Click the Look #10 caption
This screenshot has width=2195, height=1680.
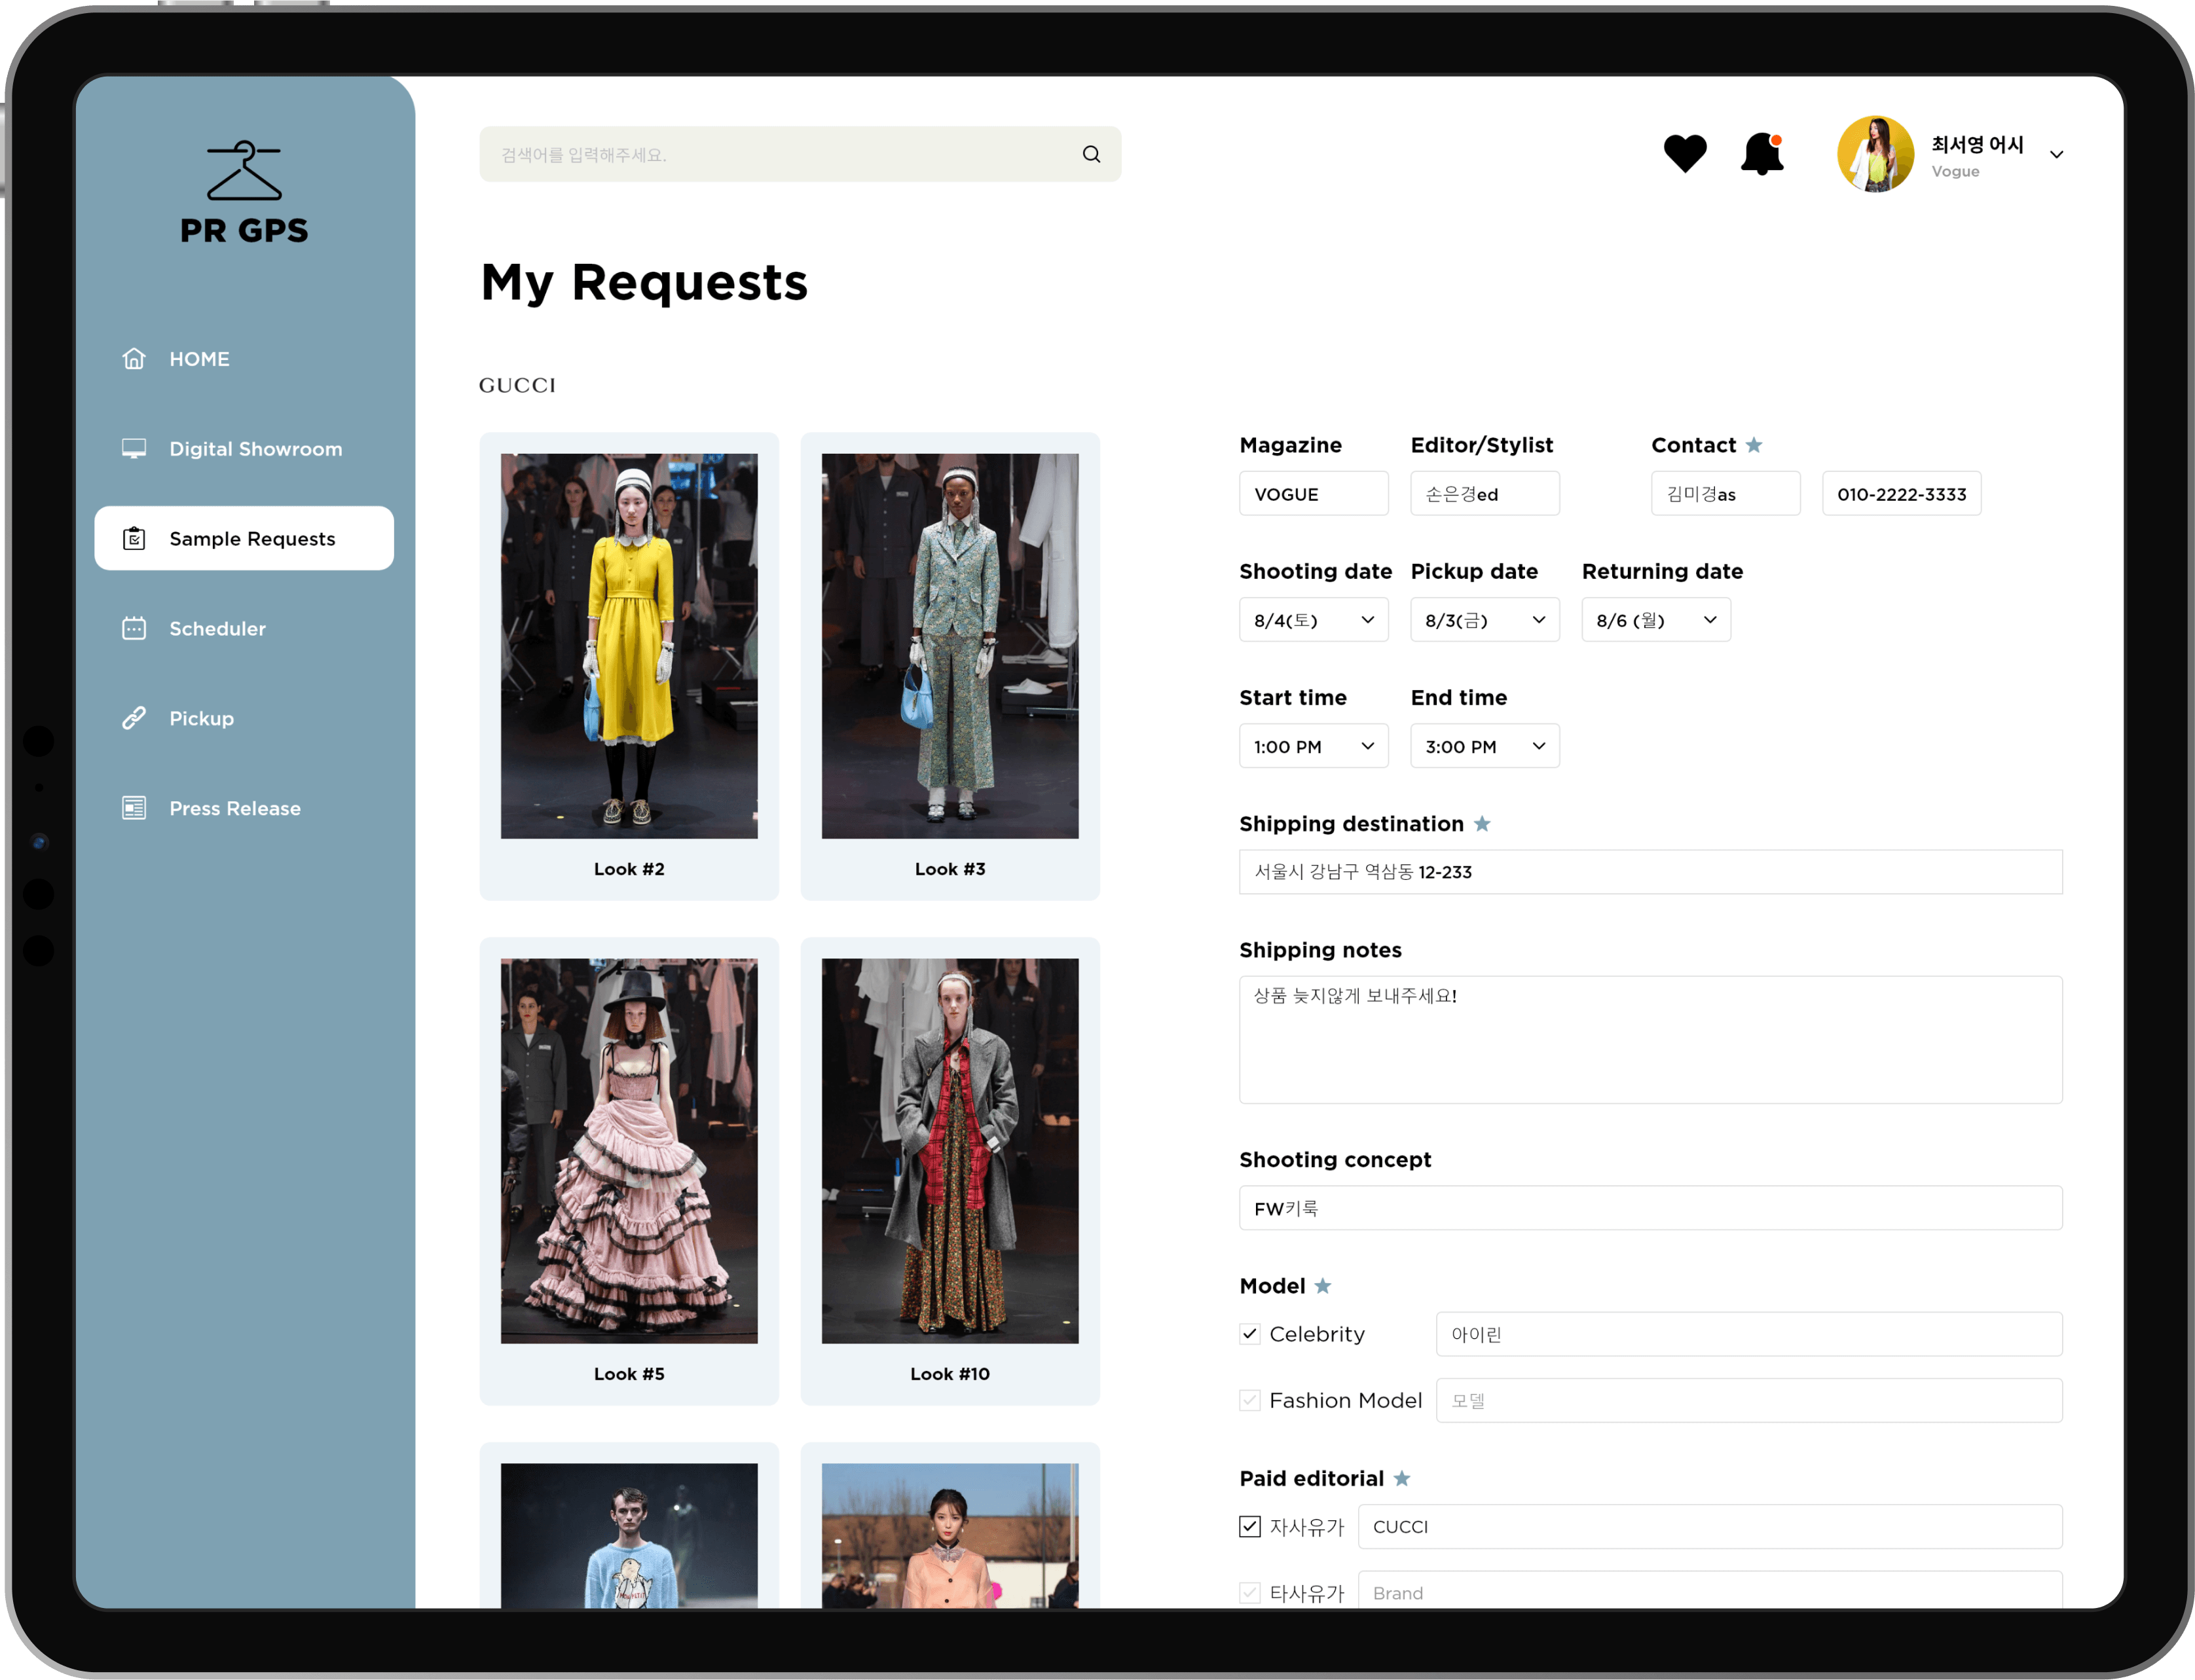tap(950, 1373)
